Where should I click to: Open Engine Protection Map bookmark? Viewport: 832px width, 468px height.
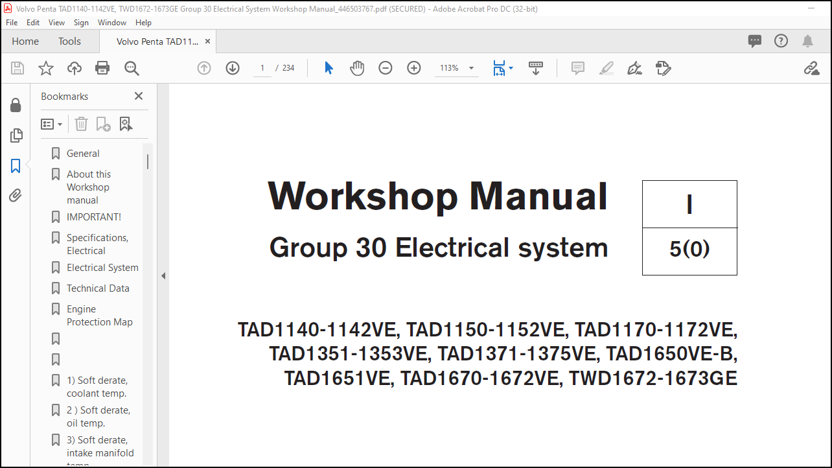[x=99, y=316]
